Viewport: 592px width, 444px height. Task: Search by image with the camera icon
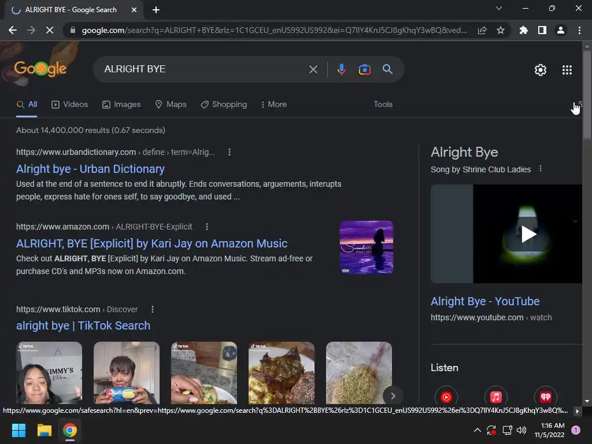[x=364, y=69]
